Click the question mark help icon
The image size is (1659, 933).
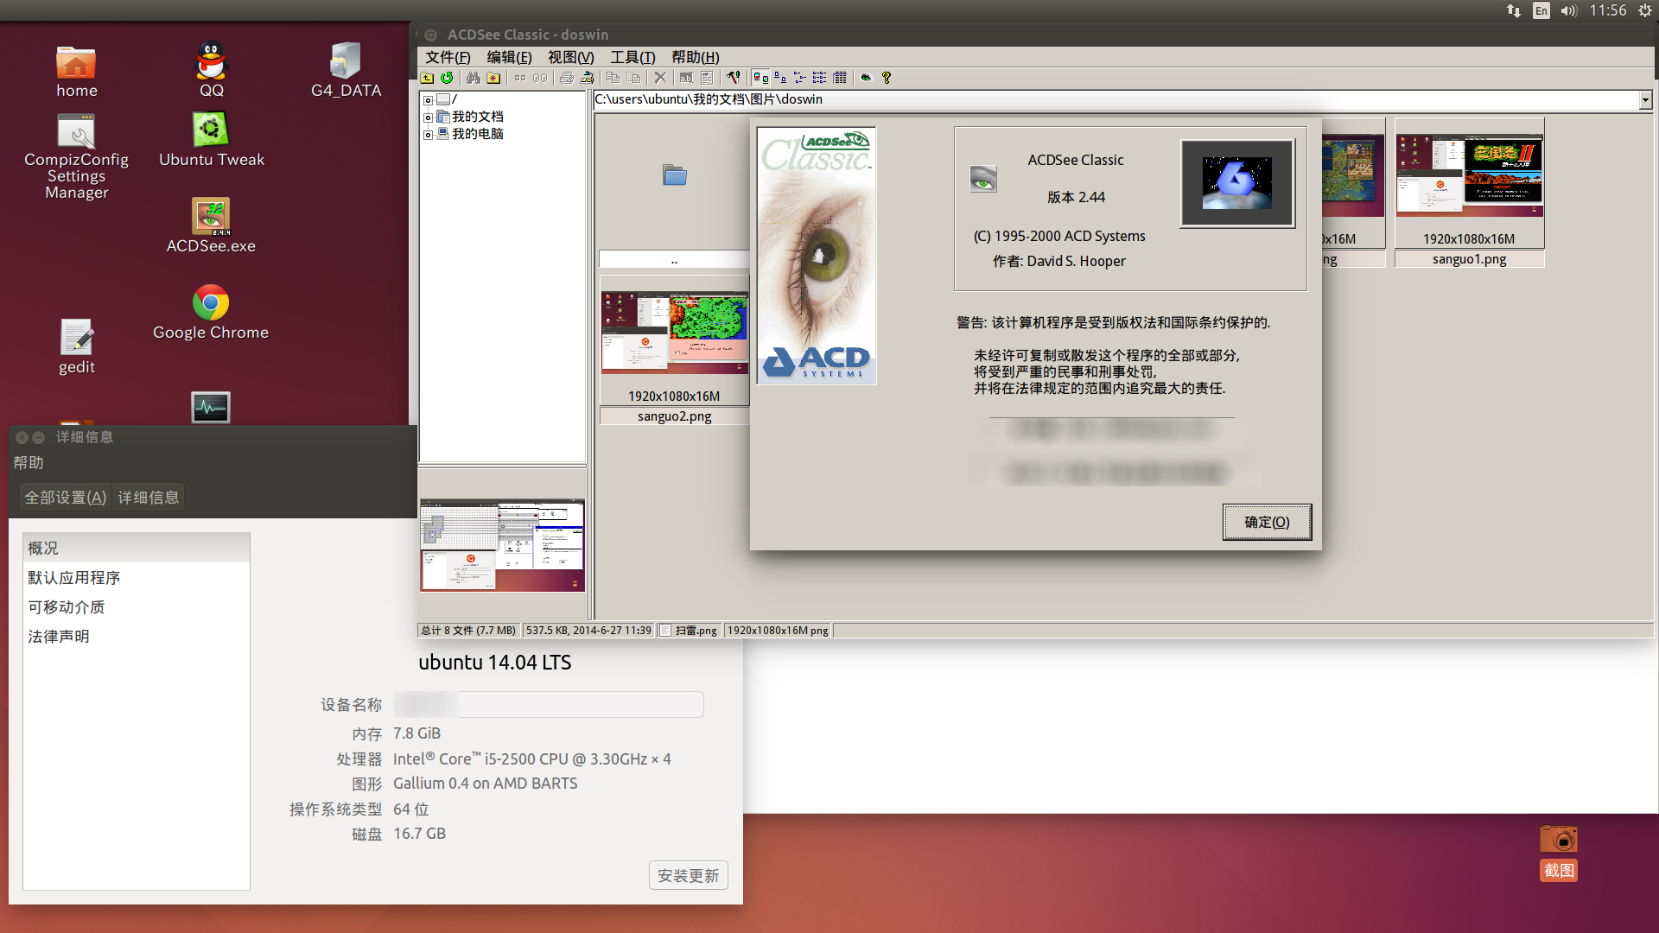pos(887,78)
